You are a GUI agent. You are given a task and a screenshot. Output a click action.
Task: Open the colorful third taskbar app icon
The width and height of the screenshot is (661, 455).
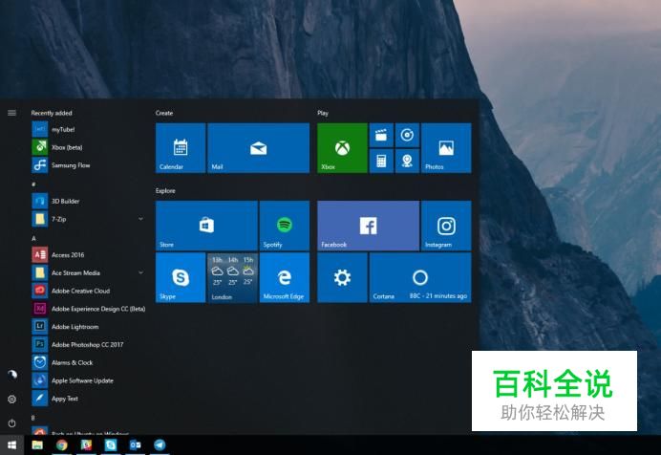point(86,444)
